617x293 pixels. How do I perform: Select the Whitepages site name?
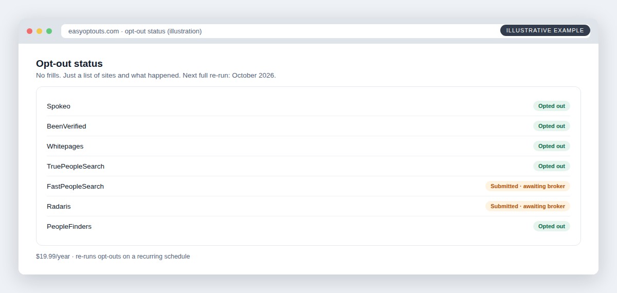click(65, 146)
